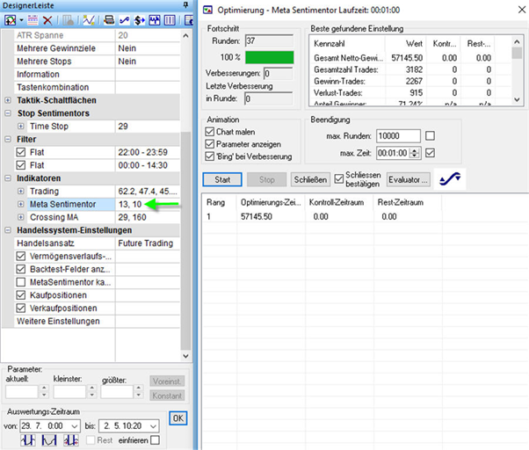
Task: Toggle the Flat filter 00:00 - 14:30 checkbox
Action: (x=21, y=165)
